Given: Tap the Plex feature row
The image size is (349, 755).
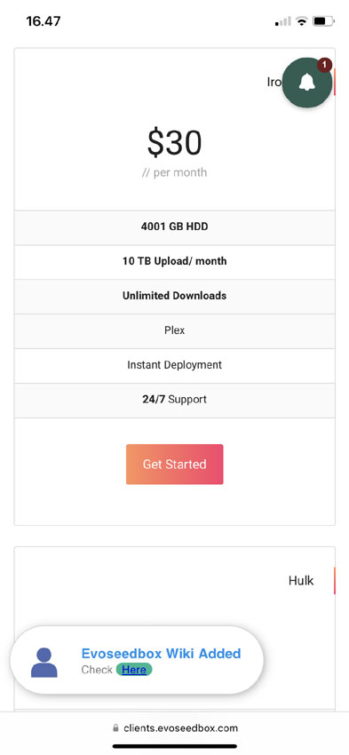Looking at the screenshot, I should click(x=175, y=330).
